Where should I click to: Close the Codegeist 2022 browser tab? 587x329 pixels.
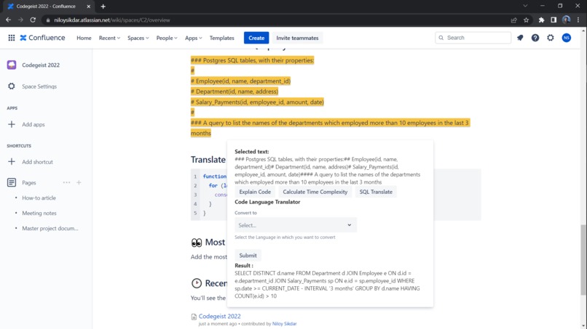pyautogui.click(x=88, y=7)
